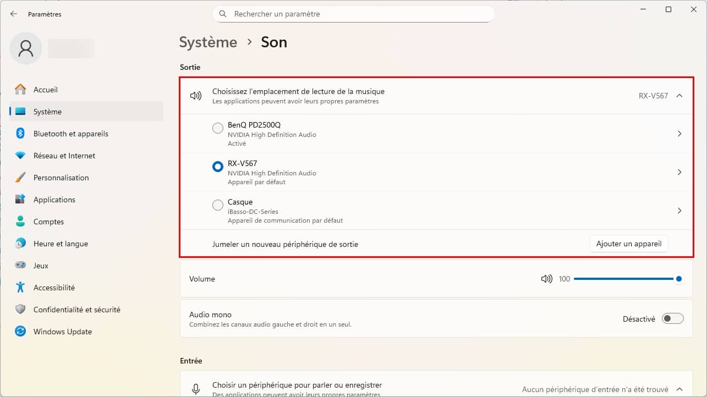Image resolution: width=707 pixels, height=397 pixels.
Task: Collapse the input device section chevron
Action: [x=679, y=389]
